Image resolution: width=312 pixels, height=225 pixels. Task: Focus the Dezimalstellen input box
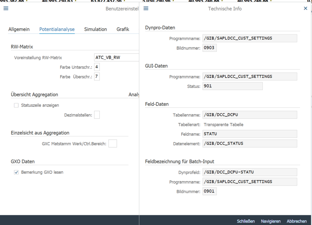pyautogui.click(x=97, y=115)
